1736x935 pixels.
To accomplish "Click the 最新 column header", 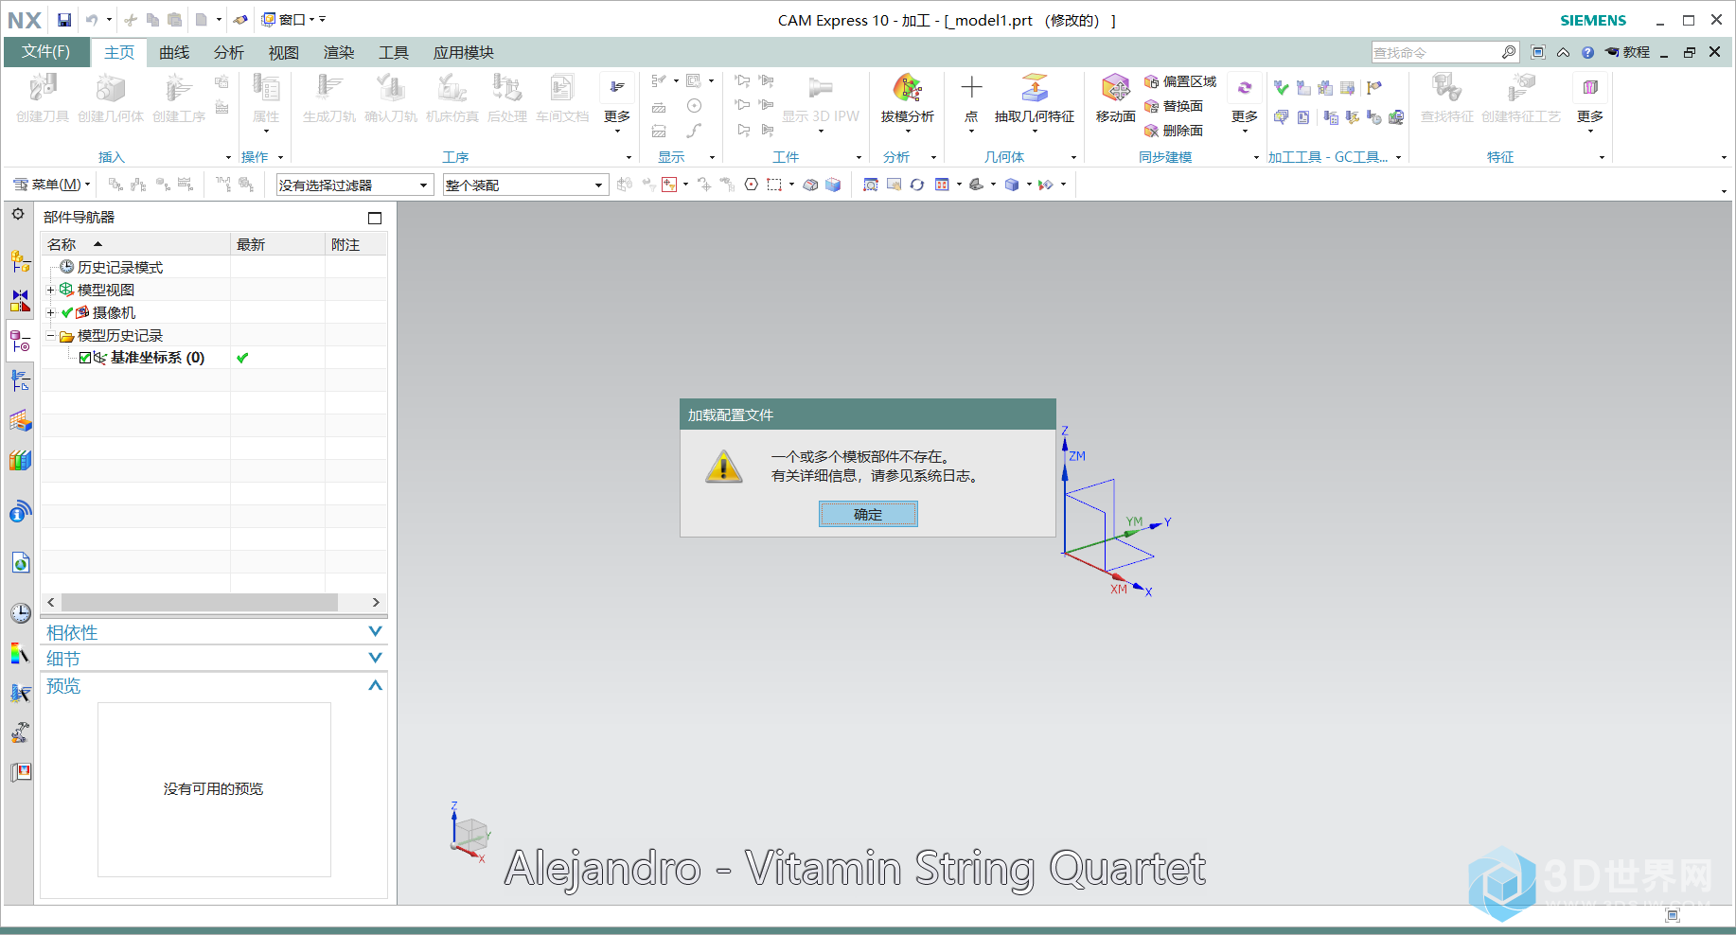I will pyautogui.click(x=277, y=244).
